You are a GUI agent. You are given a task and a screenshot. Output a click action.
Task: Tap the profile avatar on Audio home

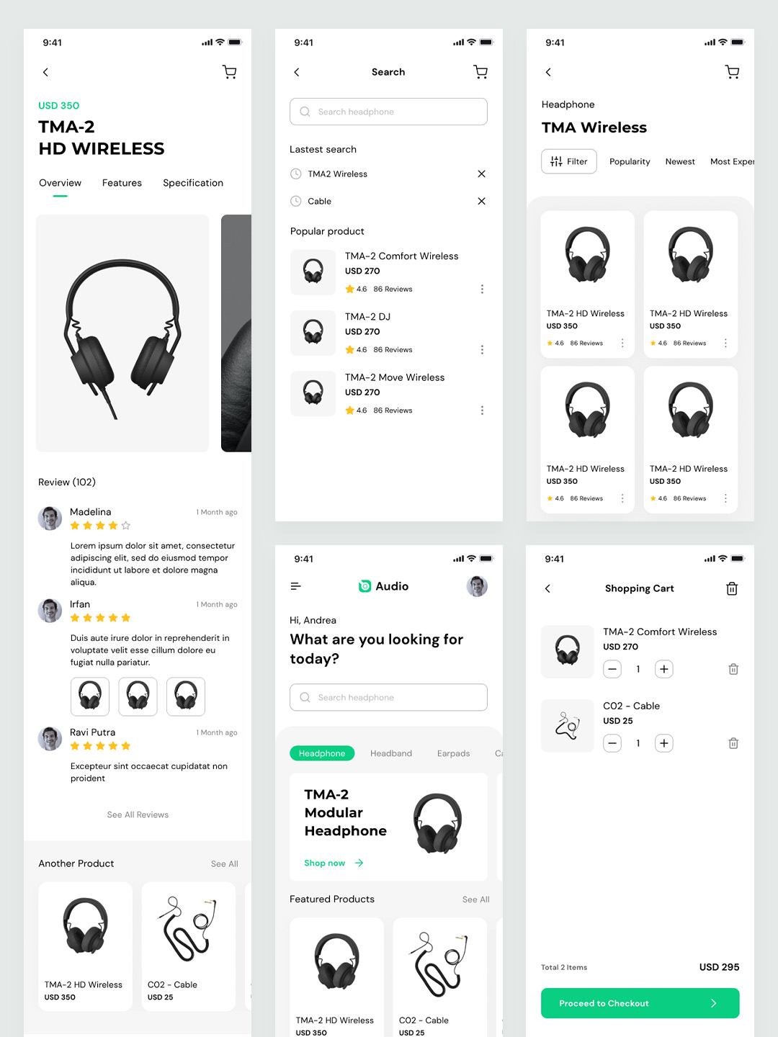pos(477,586)
